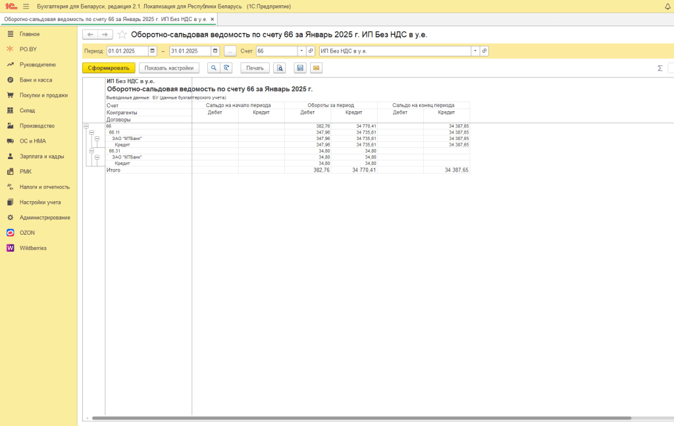Open PO.BY section
The image size is (674, 426).
coord(28,49)
